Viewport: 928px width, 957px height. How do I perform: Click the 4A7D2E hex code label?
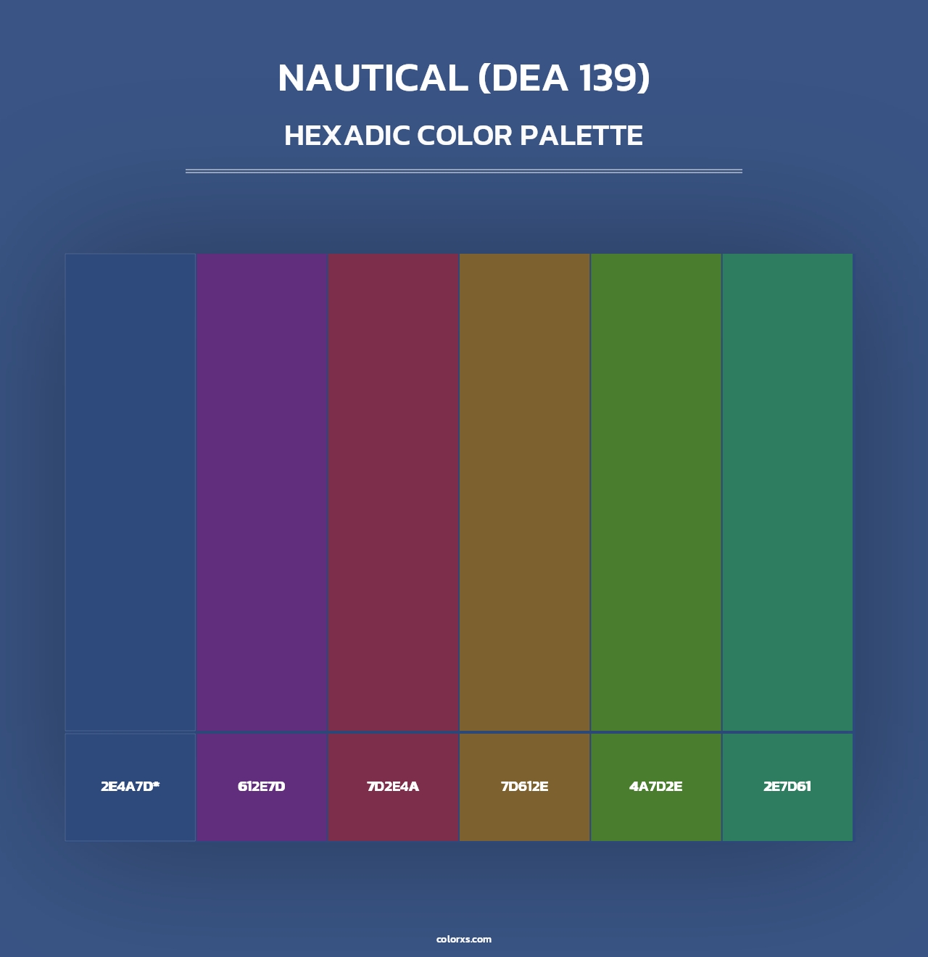tap(656, 784)
